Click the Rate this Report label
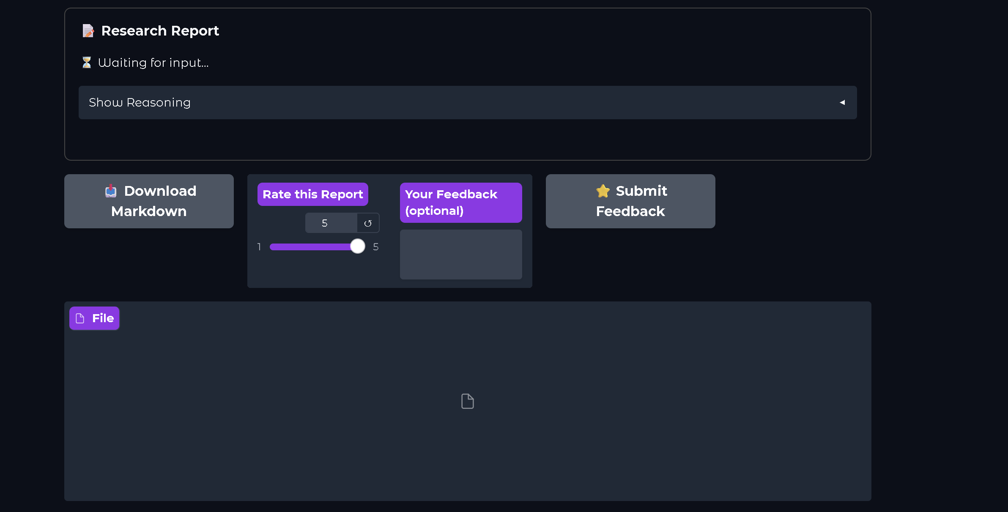Image resolution: width=1008 pixels, height=512 pixels. pos(312,194)
